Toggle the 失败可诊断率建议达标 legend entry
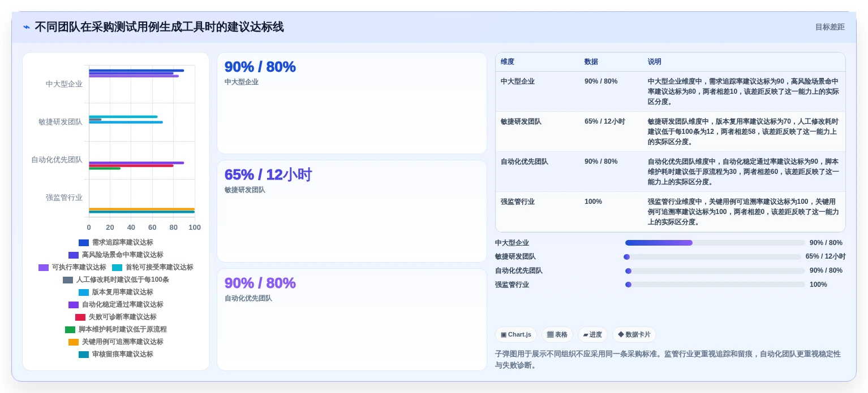This screenshot has height=393, width=868. click(116, 317)
